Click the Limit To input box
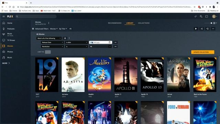Screen dimensions: 220x124 [48, 52]
